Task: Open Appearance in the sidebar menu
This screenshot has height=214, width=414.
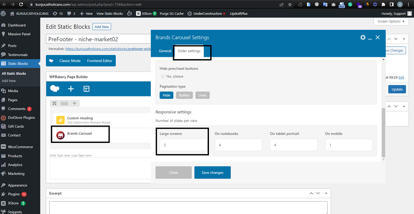Action: pyautogui.click(x=17, y=186)
